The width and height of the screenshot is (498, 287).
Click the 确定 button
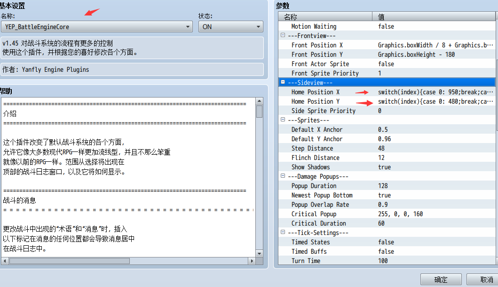(x=441, y=279)
